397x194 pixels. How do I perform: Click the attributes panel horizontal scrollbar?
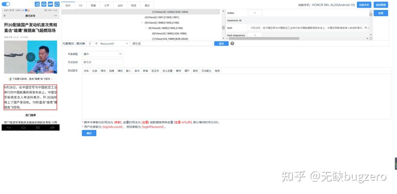(x=264, y=39)
